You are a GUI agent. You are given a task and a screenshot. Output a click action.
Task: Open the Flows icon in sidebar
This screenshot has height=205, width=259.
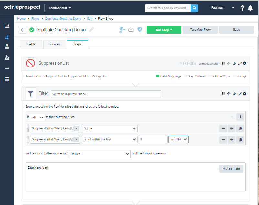tap(7, 37)
